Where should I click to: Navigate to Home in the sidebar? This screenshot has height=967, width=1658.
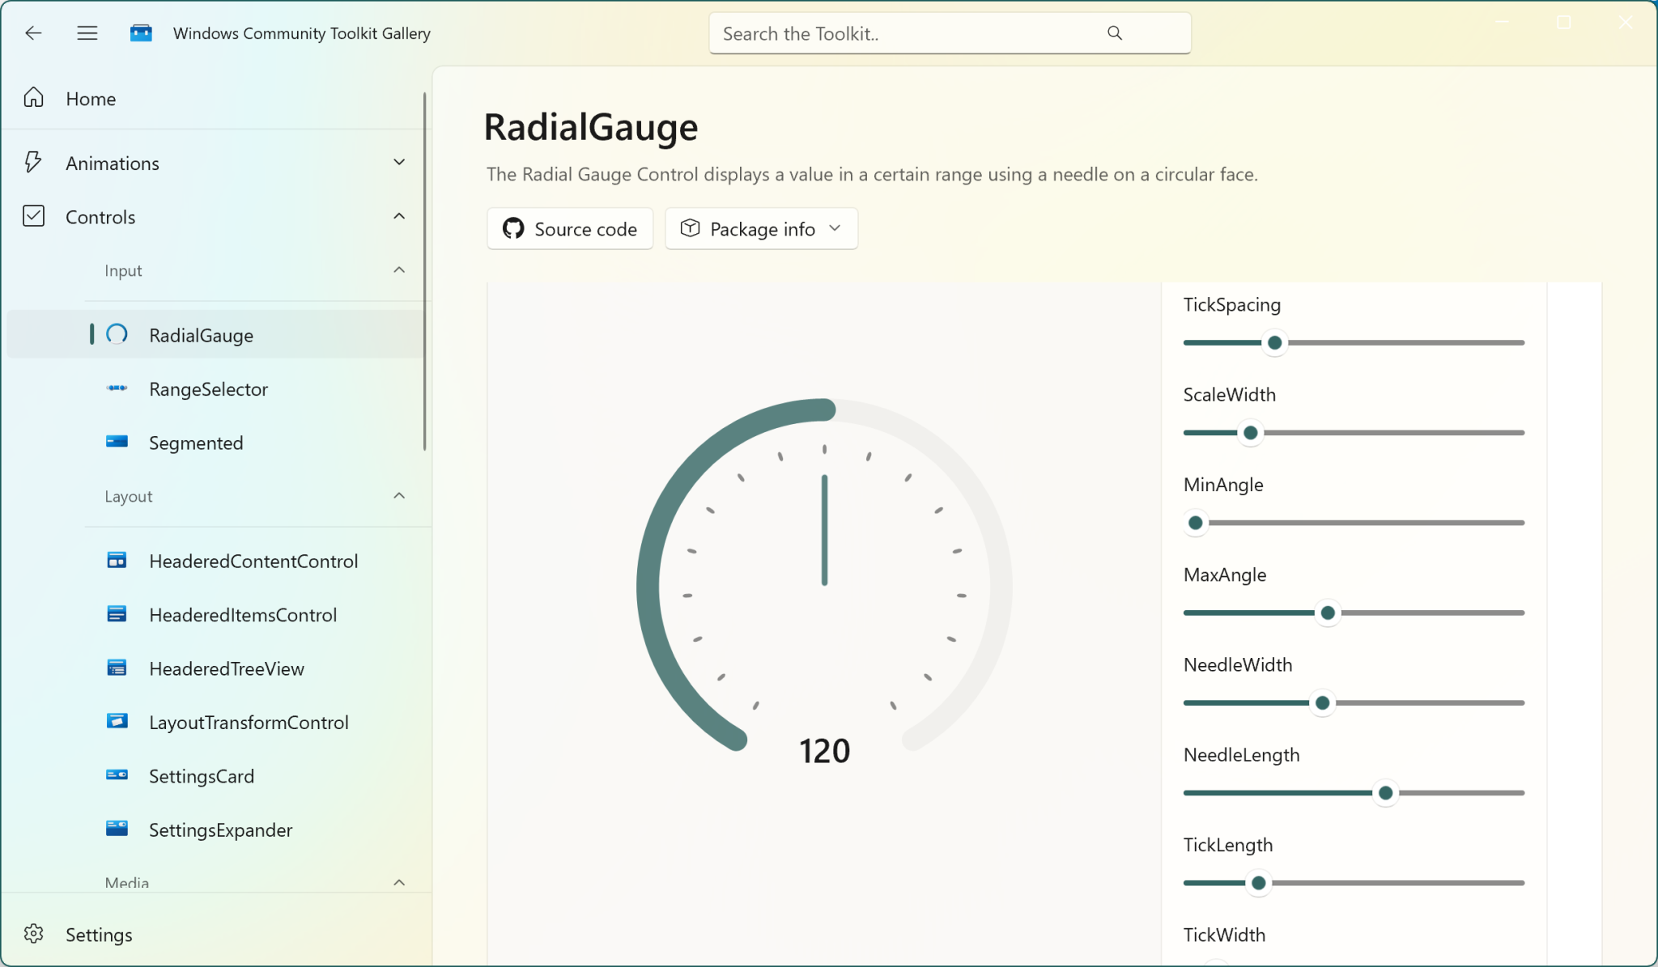click(x=90, y=98)
